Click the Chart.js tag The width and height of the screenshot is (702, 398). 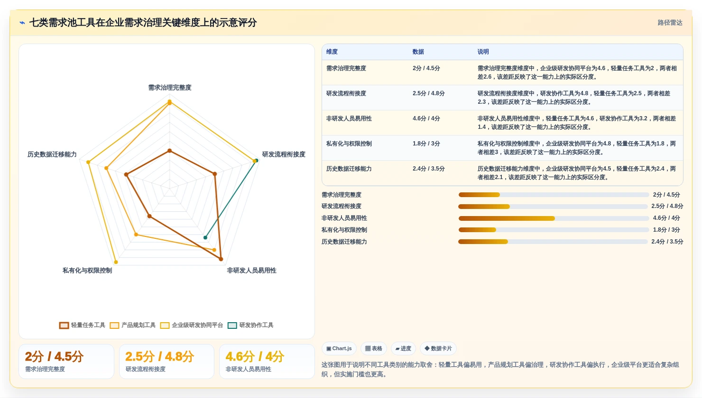[339, 349]
